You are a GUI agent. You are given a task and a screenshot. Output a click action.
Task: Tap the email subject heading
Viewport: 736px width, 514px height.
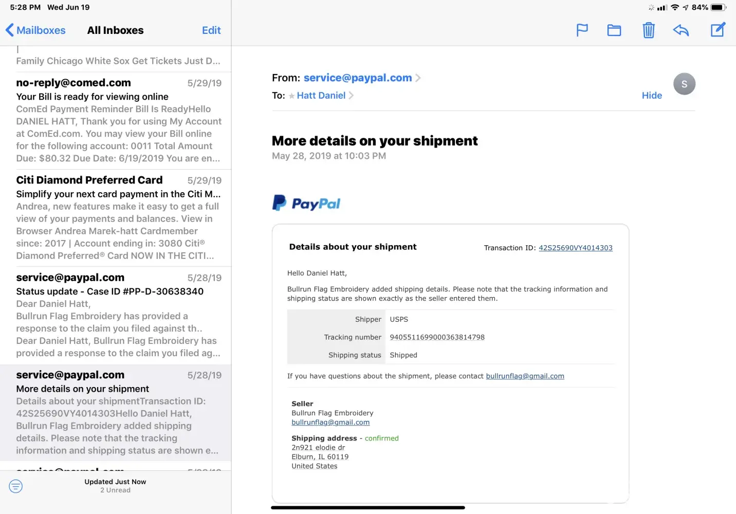tap(375, 141)
